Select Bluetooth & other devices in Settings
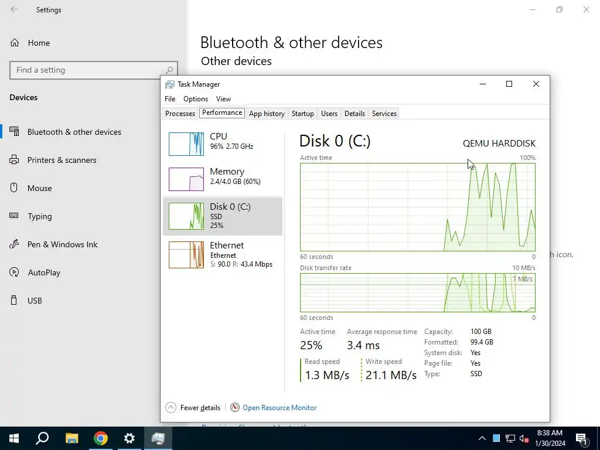600x450 pixels. [x=93, y=132]
